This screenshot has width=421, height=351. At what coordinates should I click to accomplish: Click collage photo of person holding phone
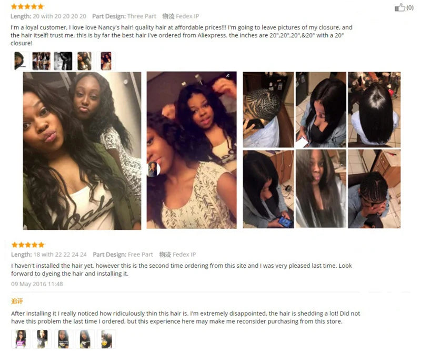point(268,189)
